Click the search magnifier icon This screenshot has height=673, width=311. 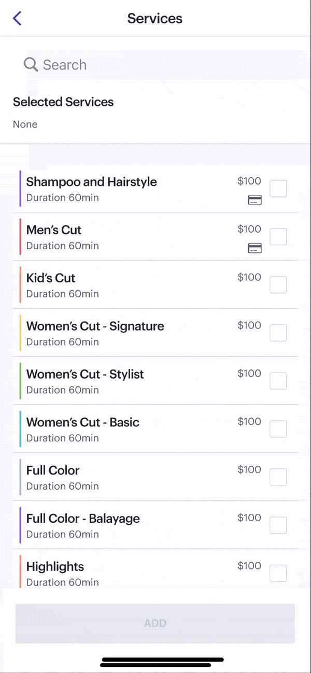tap(31, 65)
